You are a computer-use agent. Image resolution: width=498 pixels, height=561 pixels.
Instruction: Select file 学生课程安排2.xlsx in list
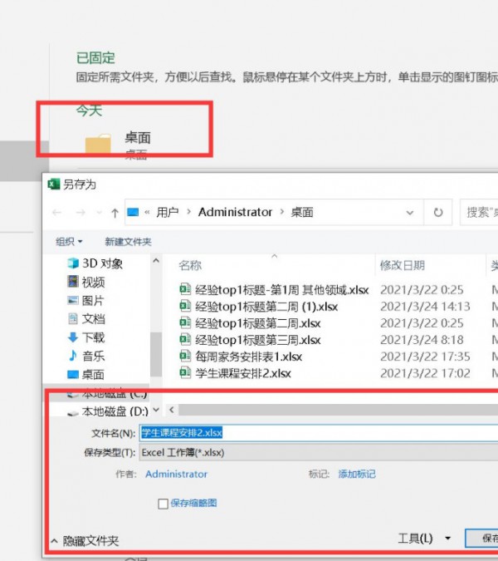click(x=243, y=373)
